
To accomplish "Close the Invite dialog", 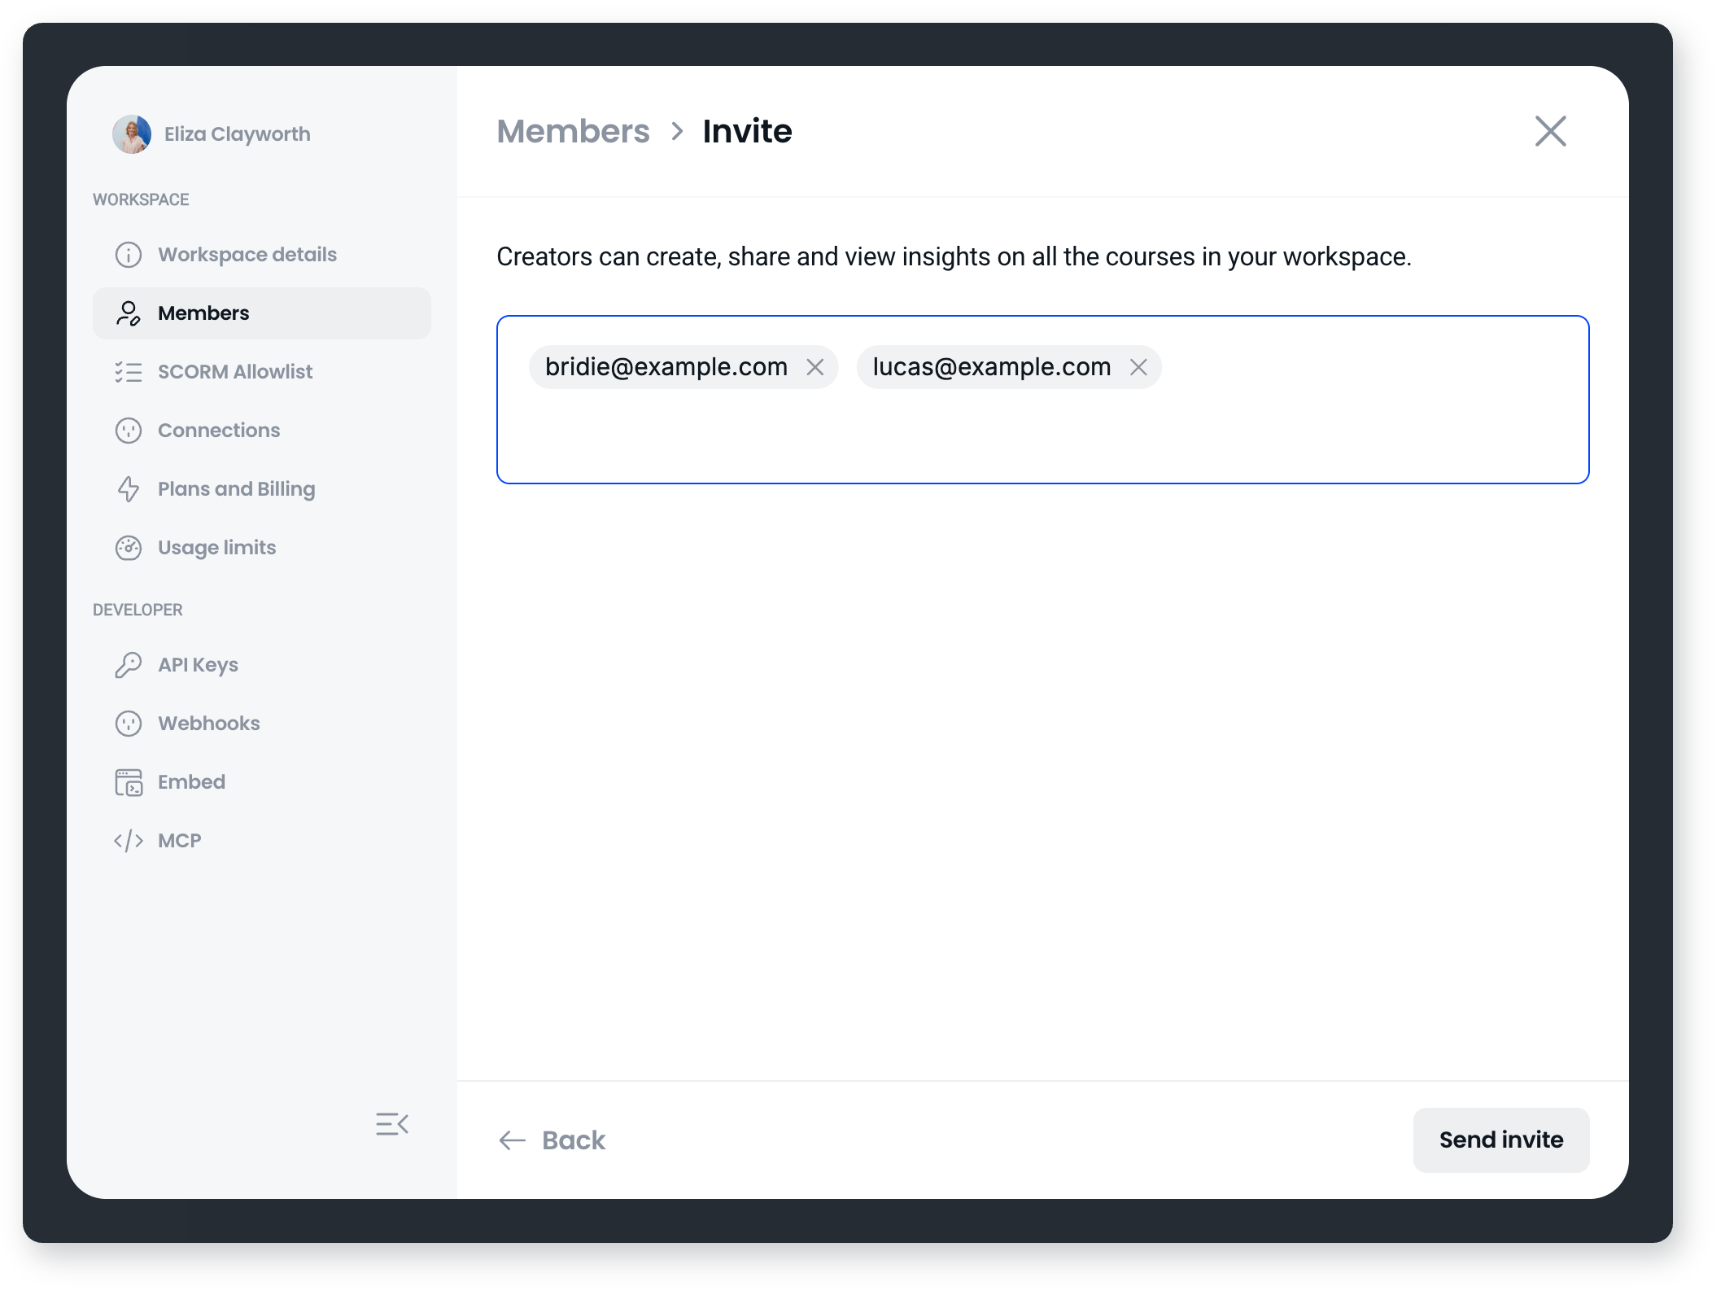I will coord(1551,131).
